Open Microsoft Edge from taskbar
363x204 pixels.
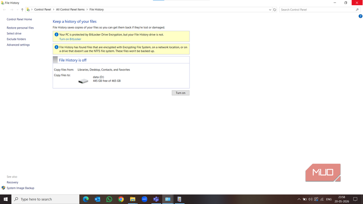click(x=86, y=199)
